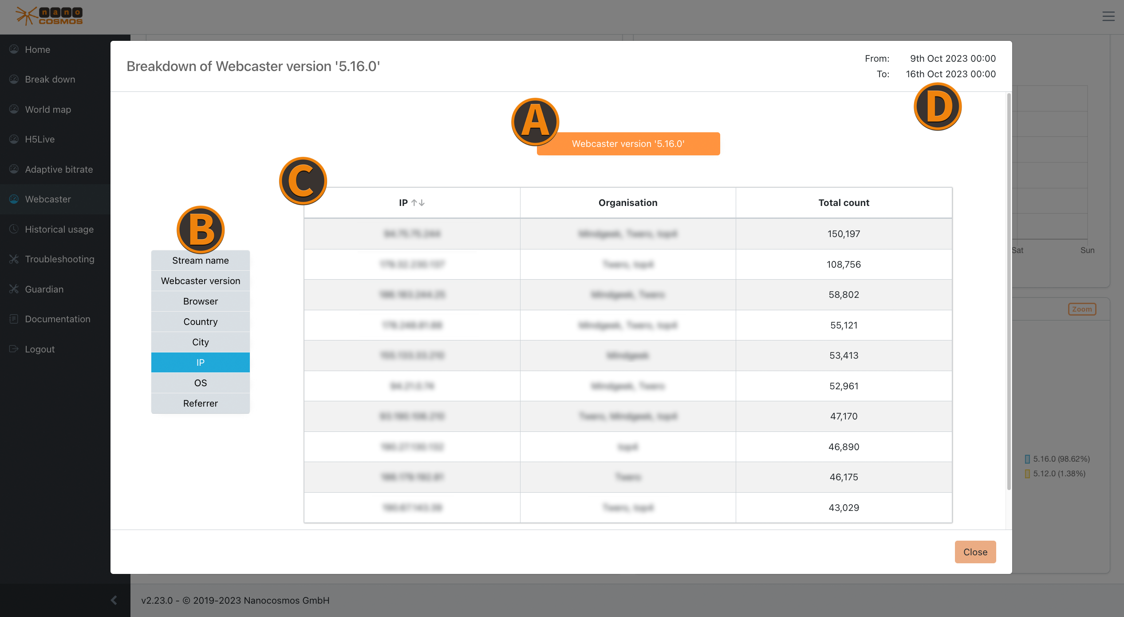Viewport: 1124px width, 617px height.
Task: Click the Zoom button behind the dialog
Action: point(1082,309)
